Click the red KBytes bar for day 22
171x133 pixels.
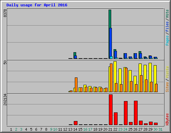pos(116,119)
